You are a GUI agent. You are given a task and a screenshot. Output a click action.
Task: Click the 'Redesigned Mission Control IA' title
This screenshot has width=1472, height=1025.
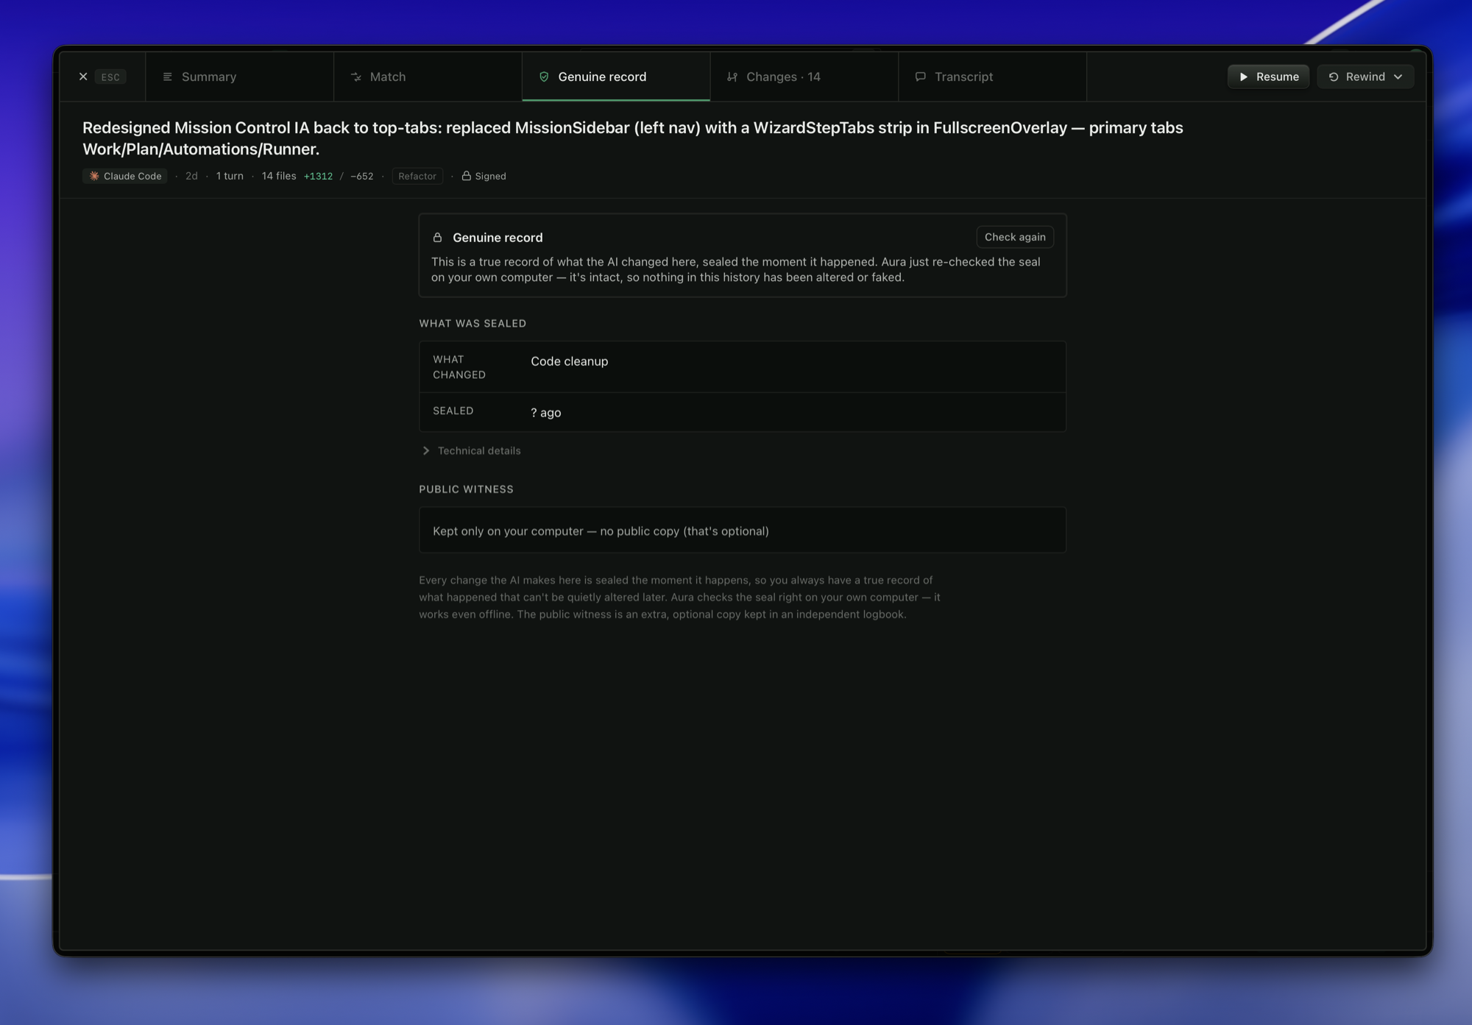[633, 138]
